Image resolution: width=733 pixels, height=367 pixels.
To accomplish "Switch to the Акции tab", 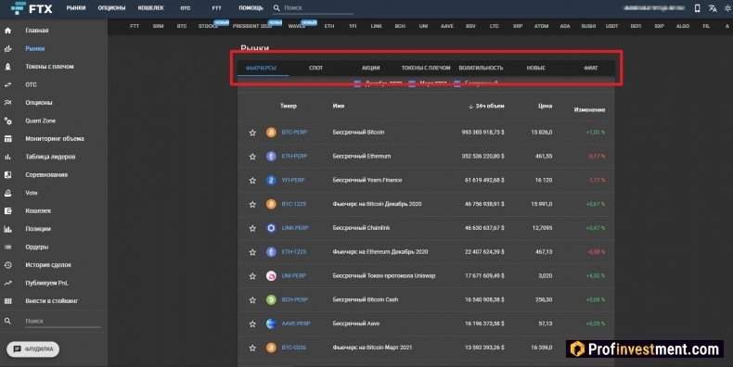I will (x=371, y=68).
